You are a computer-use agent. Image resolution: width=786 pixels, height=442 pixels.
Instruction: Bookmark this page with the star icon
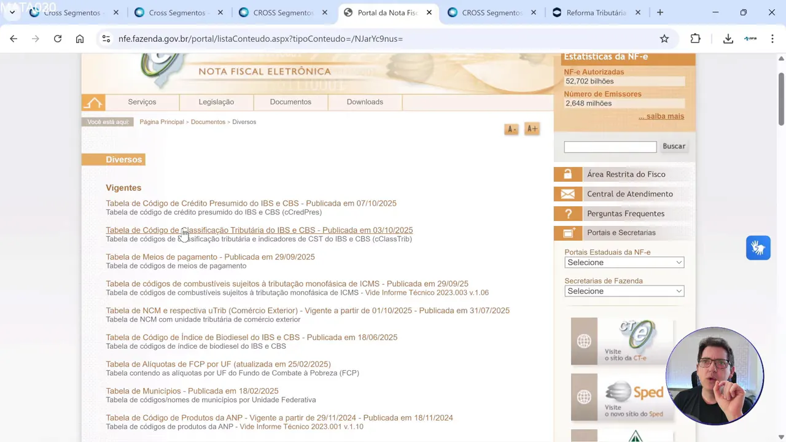click(x=664, y=39)
